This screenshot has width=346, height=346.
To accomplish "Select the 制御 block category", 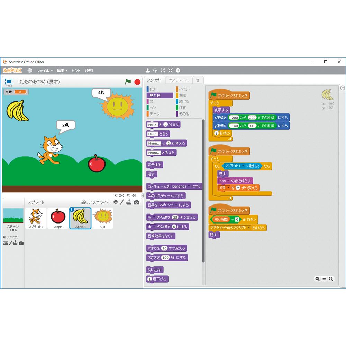I will coord(189,95).
